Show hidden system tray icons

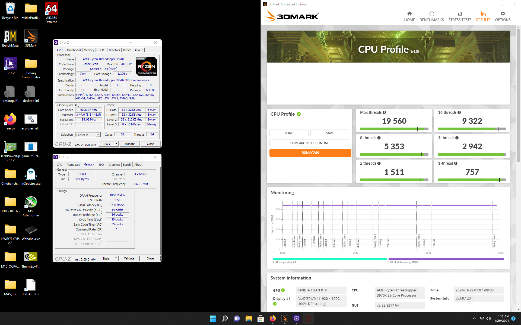[x=474, y=318]
